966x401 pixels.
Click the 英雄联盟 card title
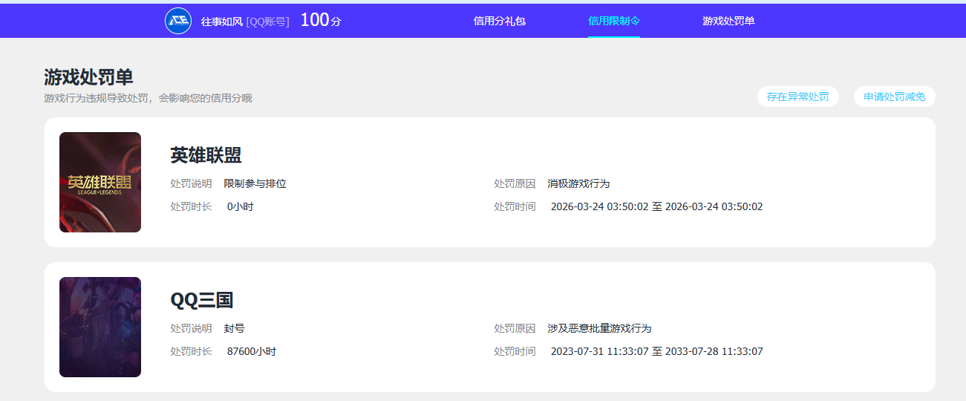[x=206, y=155]
